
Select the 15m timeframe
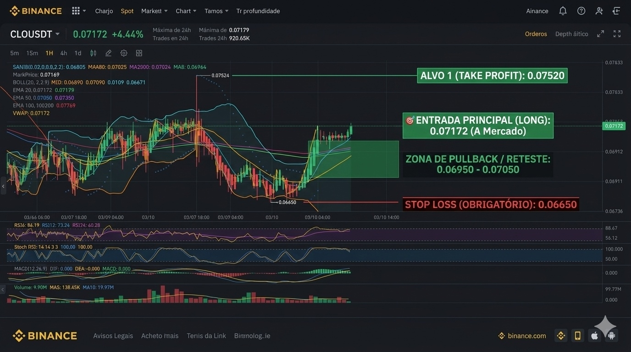pyautogui.click(x=32, y=53)
